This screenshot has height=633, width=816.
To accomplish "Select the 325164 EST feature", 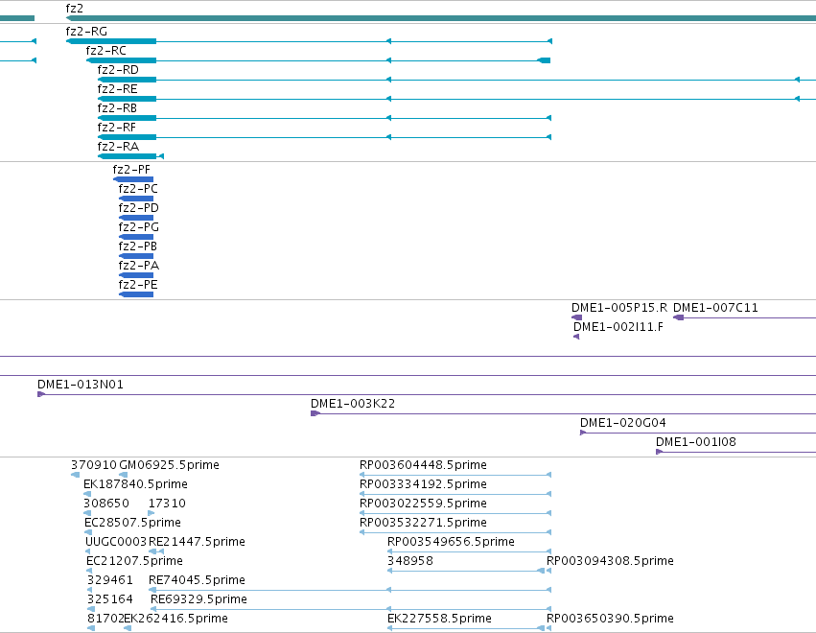I will tap(91, 609).
